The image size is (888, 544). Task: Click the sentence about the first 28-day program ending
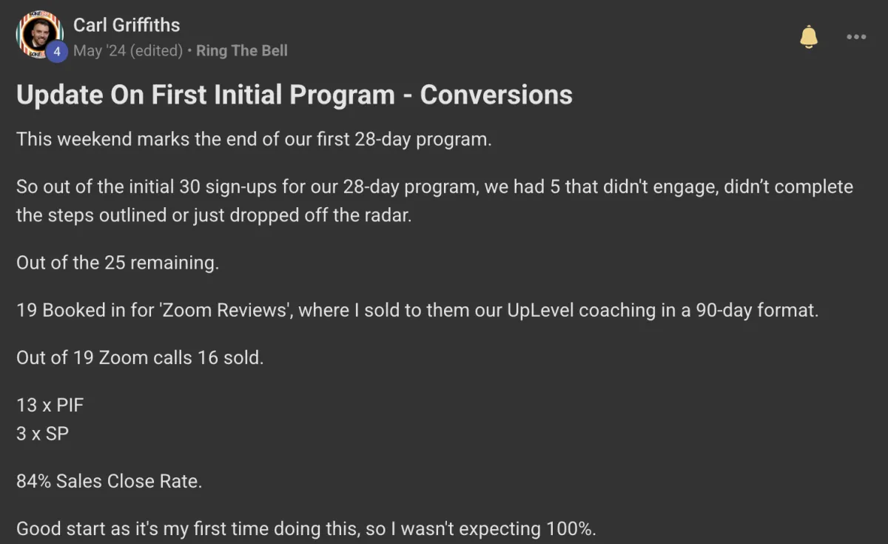tap(254, 140)
